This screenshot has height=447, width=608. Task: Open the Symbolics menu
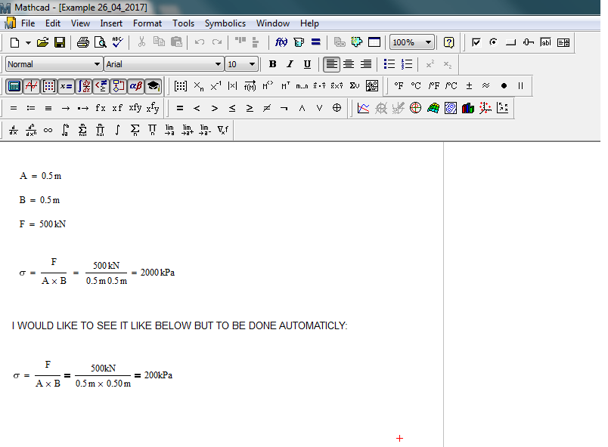click(x=225, y=23)
